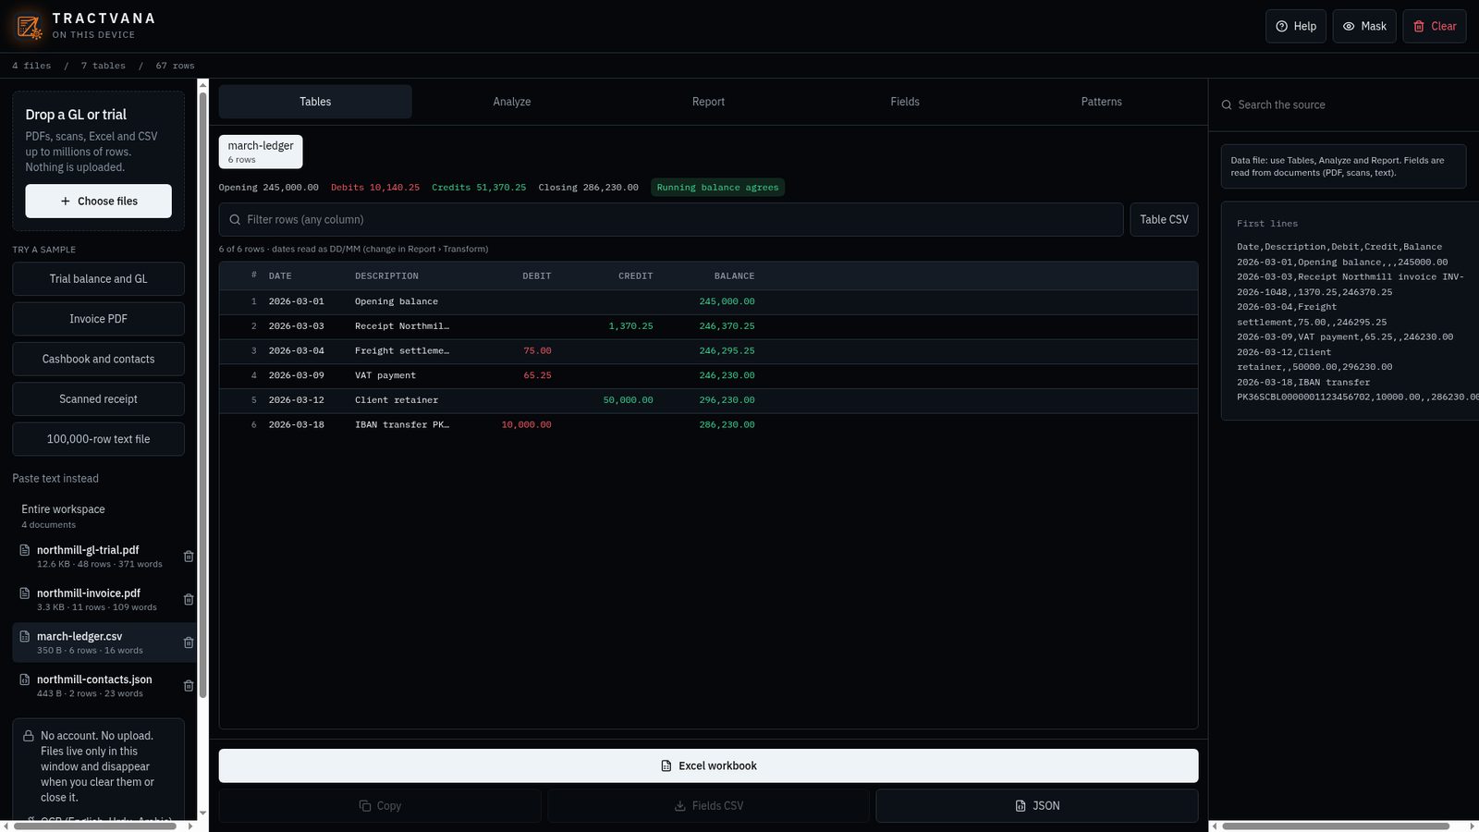The height and width of the screenshot is (832, 1479).
Task: Sort by the DATE column header
Action: click(280, 276)
